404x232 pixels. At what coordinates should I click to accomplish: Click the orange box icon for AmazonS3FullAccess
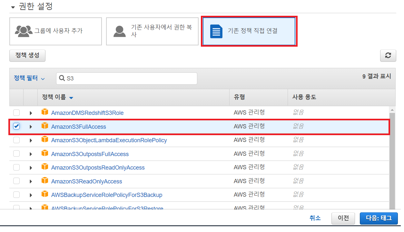coord(44,126)
